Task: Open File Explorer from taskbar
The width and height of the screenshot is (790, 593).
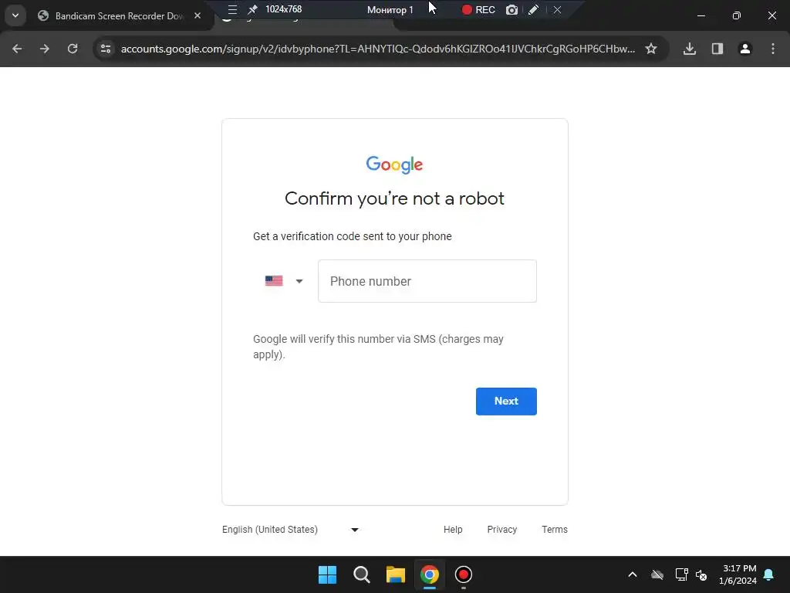Action: (396, 574)
